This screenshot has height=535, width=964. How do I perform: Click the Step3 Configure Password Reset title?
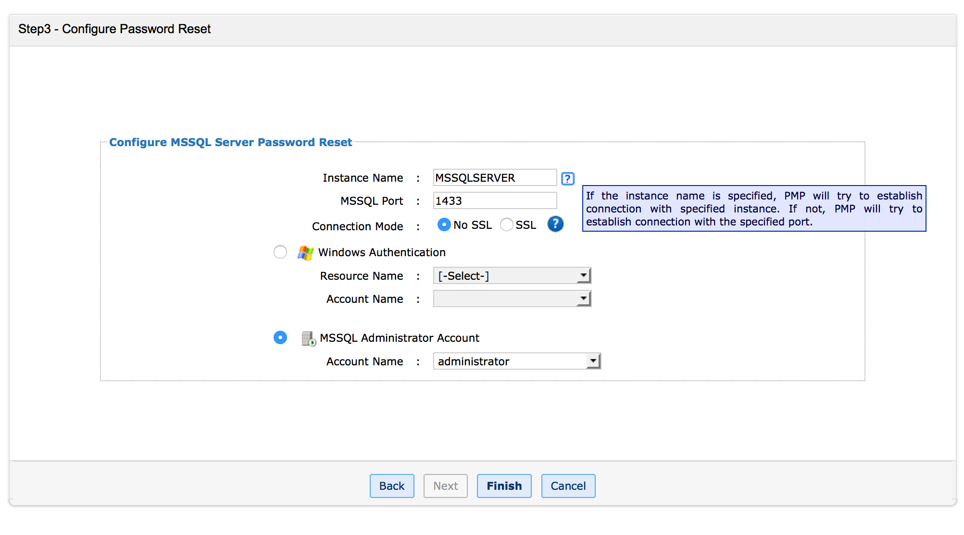(114, 29)
